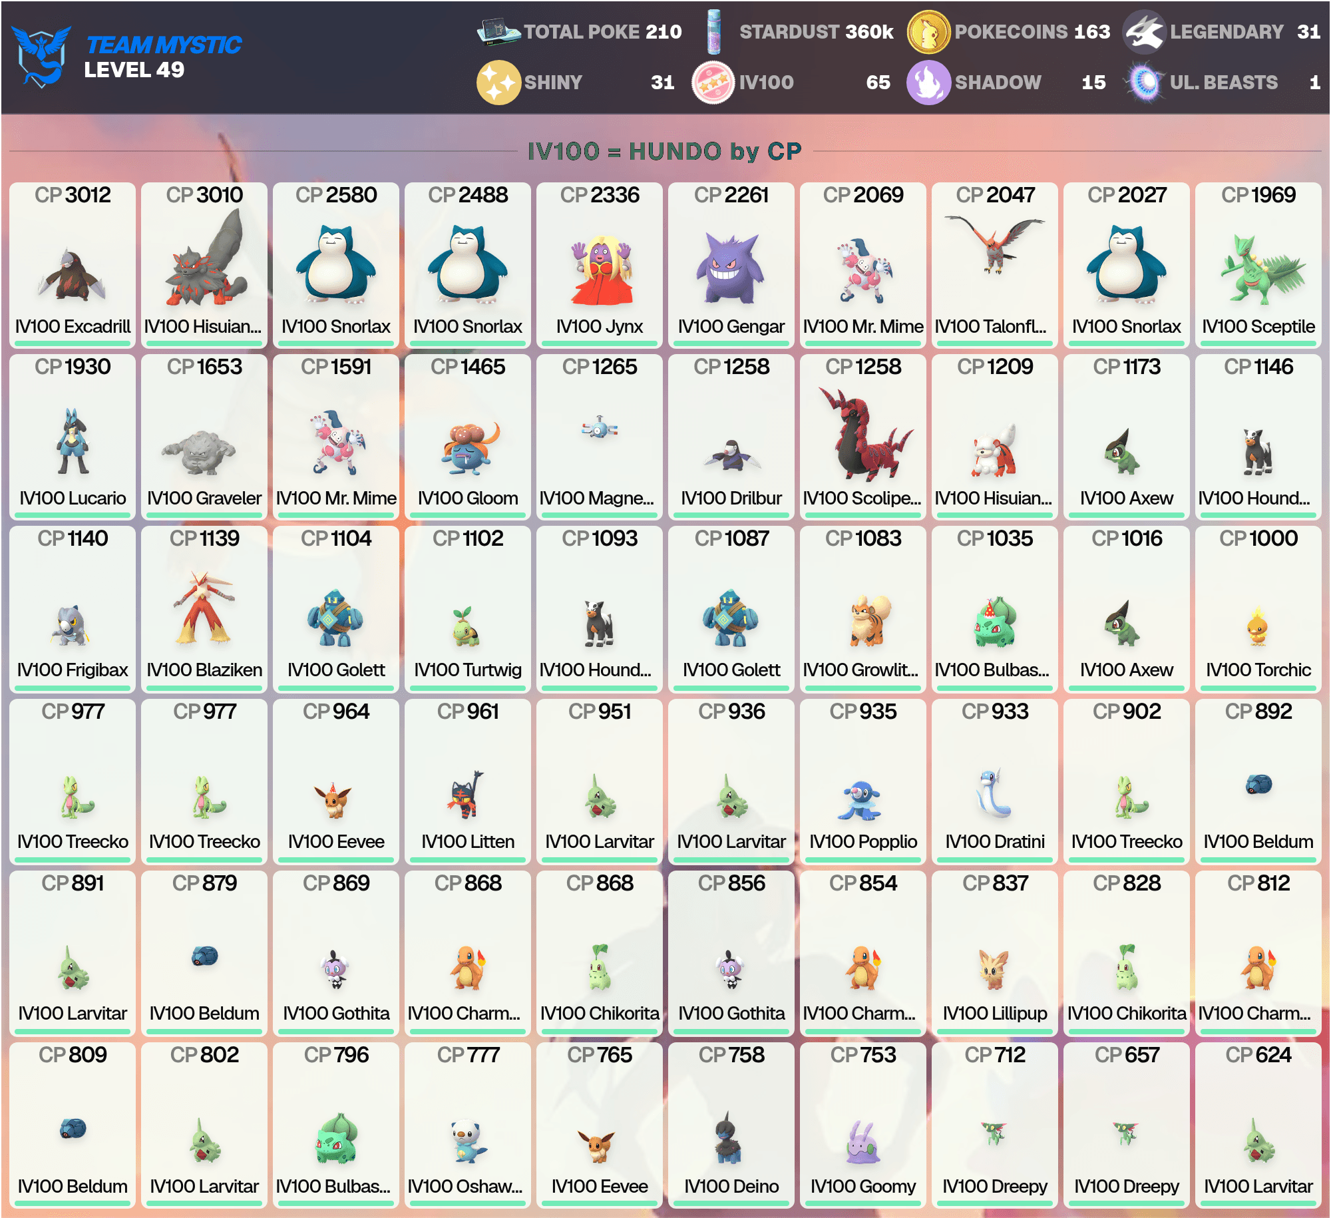Viewport: 1331px width, 1218px height.
Task: Click "IV100 Treecko" under CP 902
Action: [1127, 842]
